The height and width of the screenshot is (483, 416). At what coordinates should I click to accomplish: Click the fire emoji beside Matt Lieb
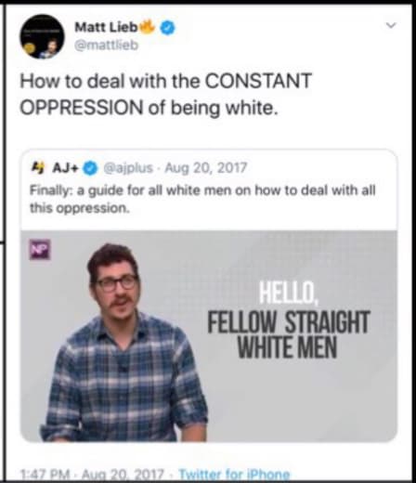(x=148, y=27)
